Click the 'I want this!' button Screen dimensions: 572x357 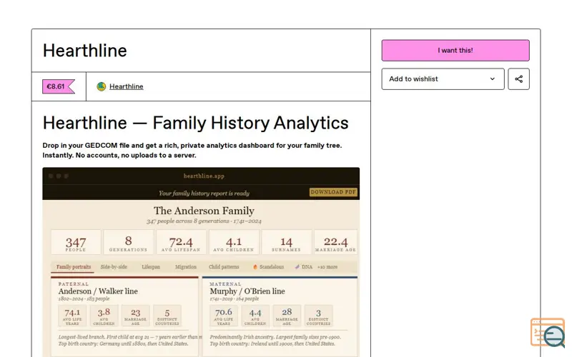point(455,50)
